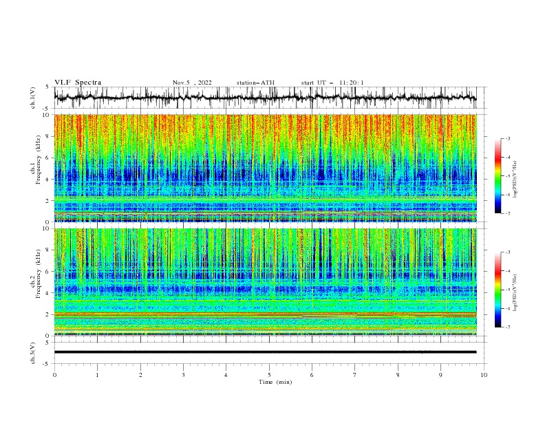Viewport: 545px width, 421px height.
Task: Click the "ch.3(V)" axis label
Action: pyautogui.click(x=33, y=353)
